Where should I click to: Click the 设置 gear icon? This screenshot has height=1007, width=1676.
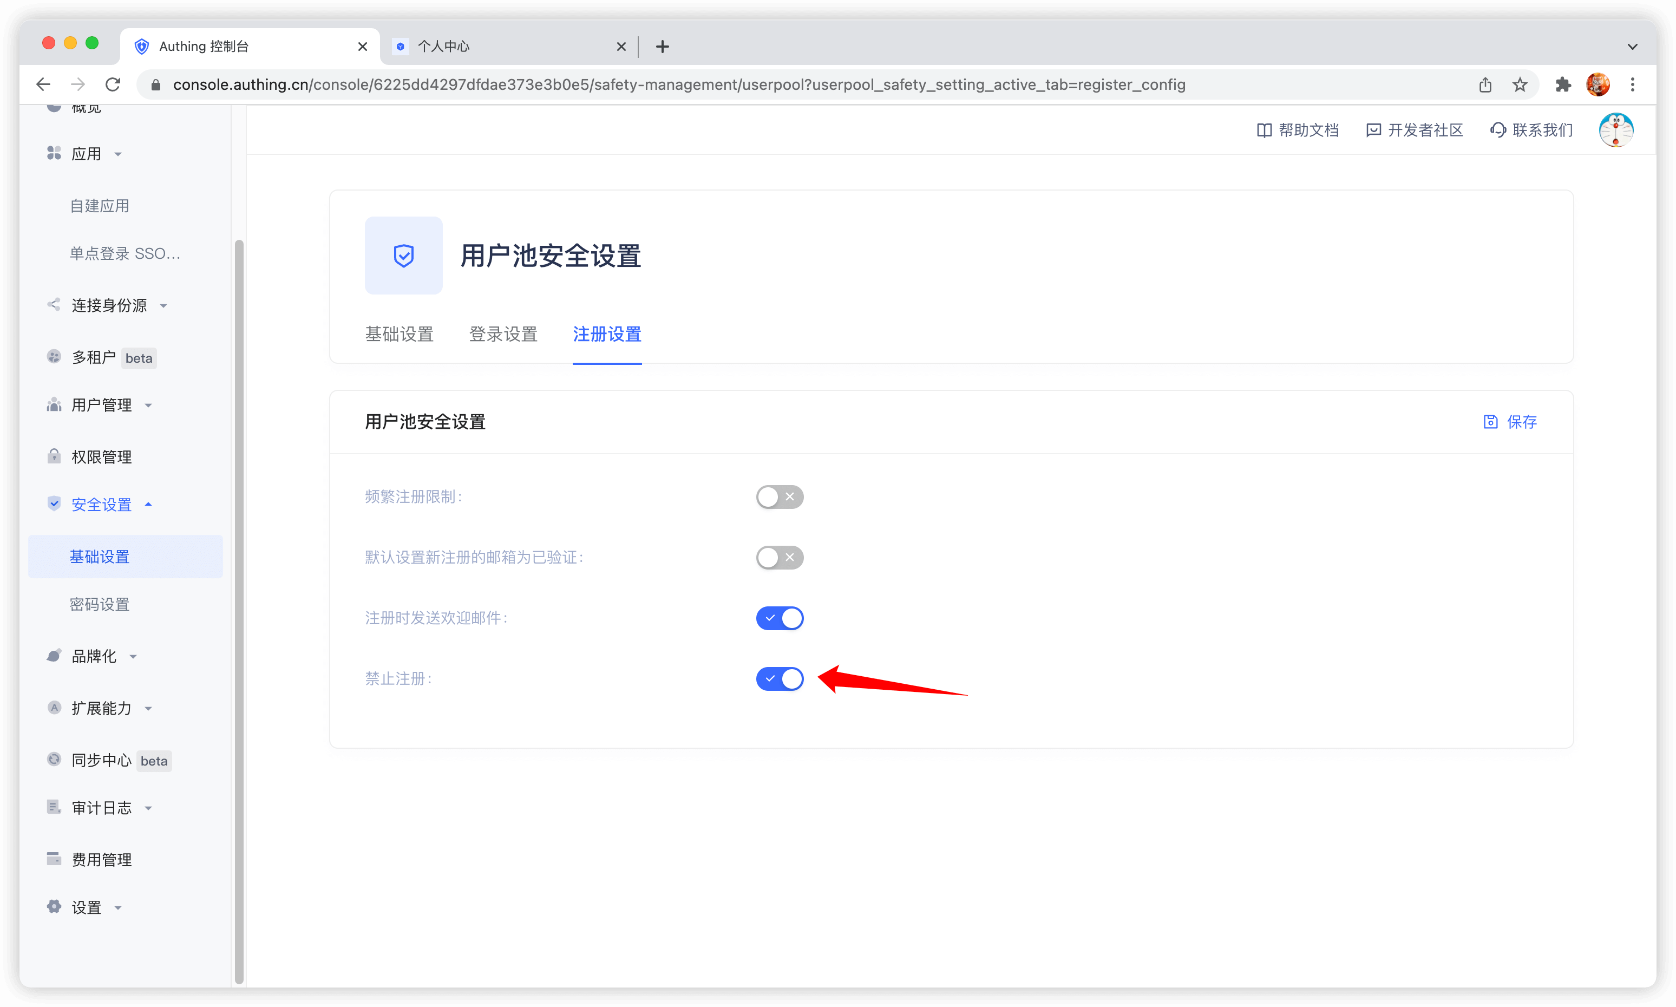click(x=54, y=907)
